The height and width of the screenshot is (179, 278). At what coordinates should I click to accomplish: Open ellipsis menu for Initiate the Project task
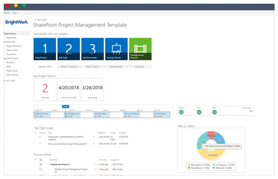[96, 164]
